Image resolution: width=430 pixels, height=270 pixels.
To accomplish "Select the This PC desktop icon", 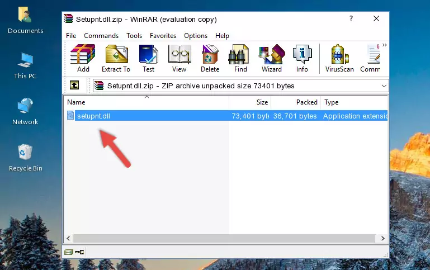I will (x=25, y=66).
